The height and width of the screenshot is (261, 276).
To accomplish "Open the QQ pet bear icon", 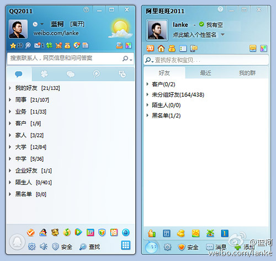I will click(x=55, y=232).
